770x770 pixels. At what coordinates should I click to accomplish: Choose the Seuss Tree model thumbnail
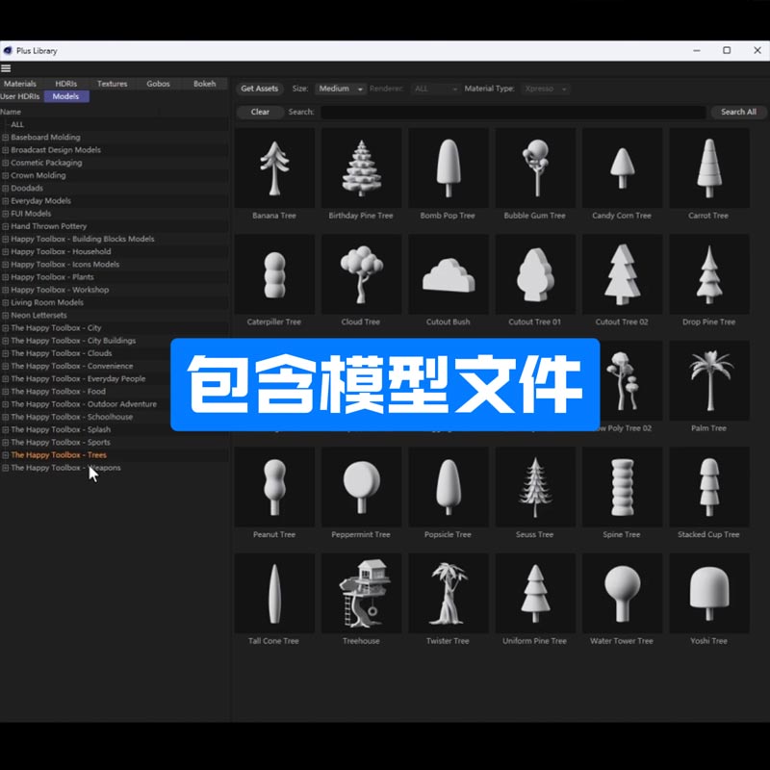coord(534,487)
